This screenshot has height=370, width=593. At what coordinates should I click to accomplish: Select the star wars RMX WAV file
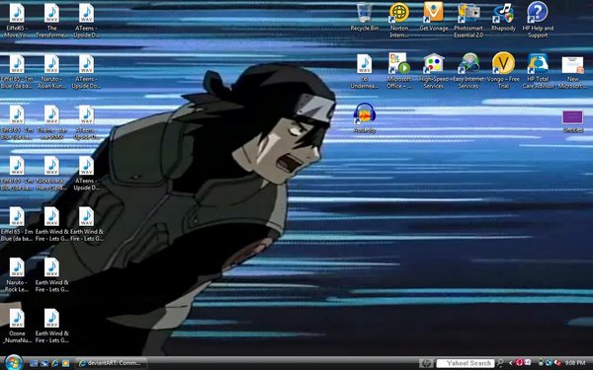(x=51, y=121)
